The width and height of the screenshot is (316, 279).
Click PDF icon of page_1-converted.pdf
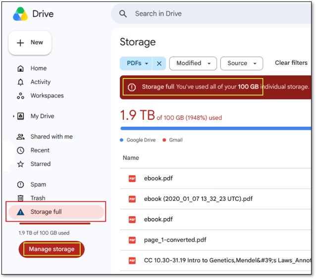click(x=132, y=240)
